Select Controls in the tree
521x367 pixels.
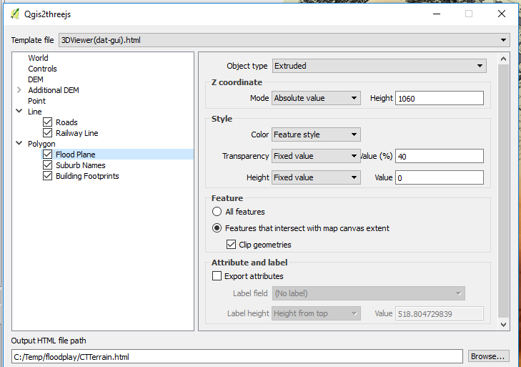[42, 69]
